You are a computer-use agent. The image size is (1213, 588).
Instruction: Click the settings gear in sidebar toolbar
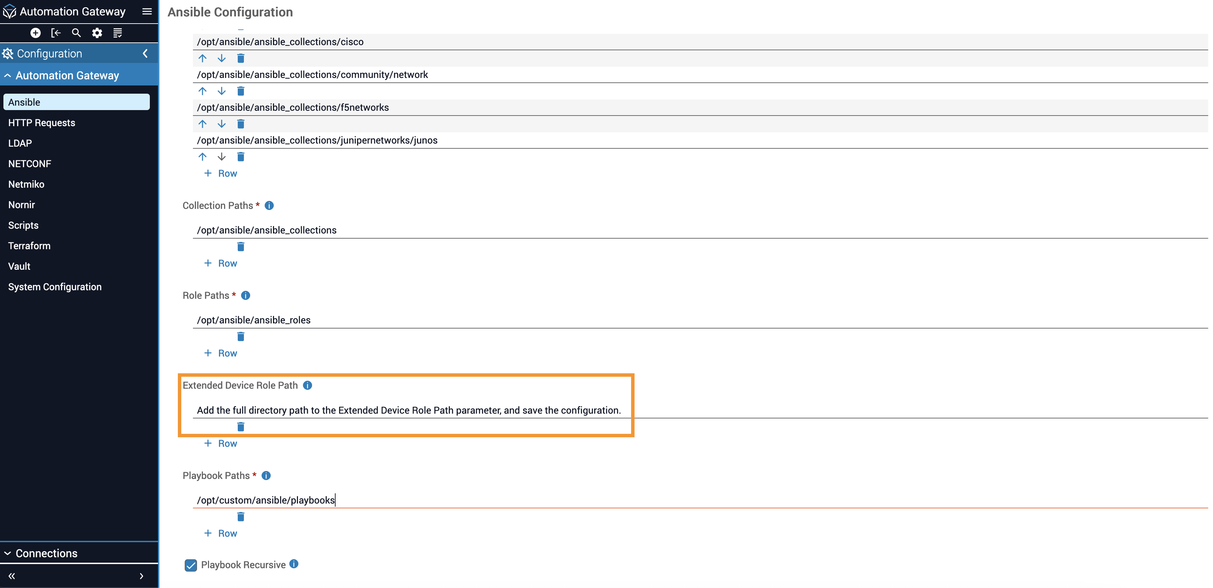coord(97,33)
